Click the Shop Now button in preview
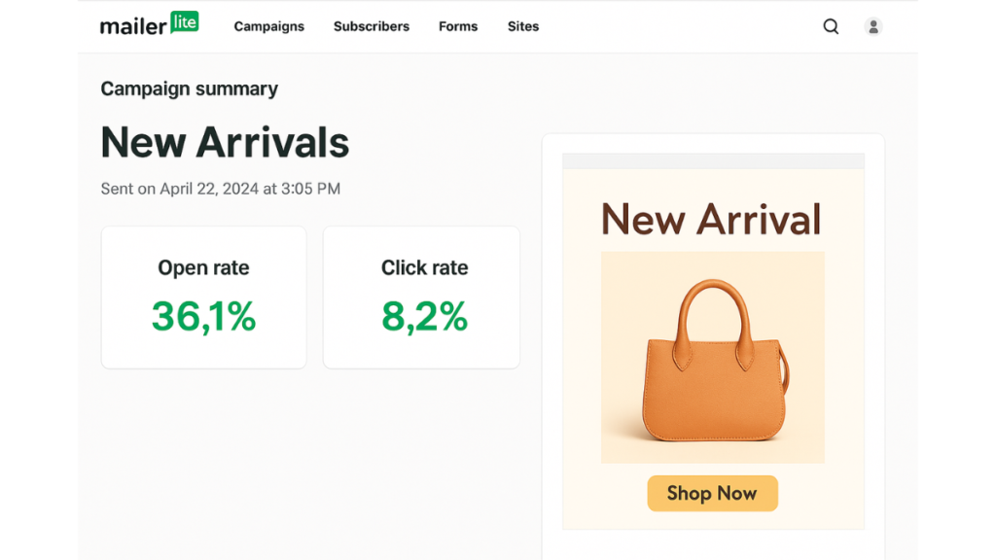Screen dimensions: 996x560 tap(712, 493)
